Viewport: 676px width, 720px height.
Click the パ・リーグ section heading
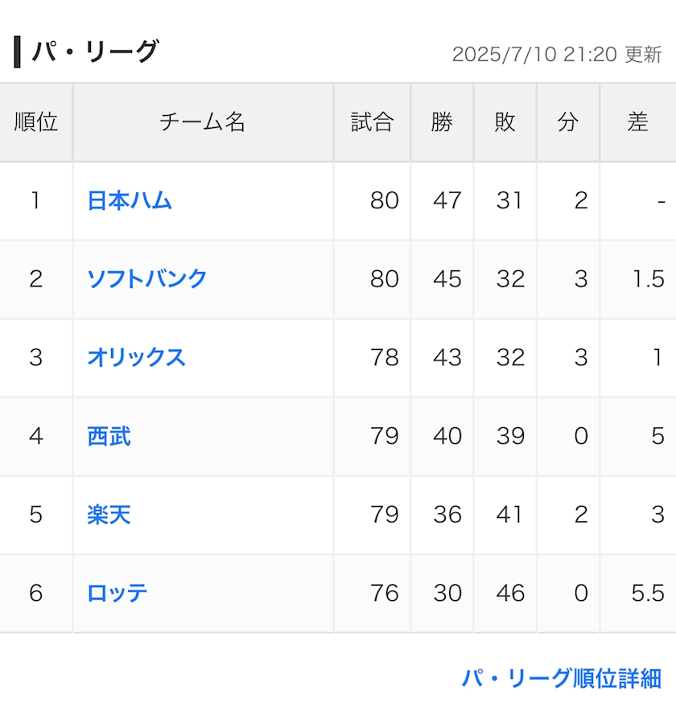coord(96,51)
